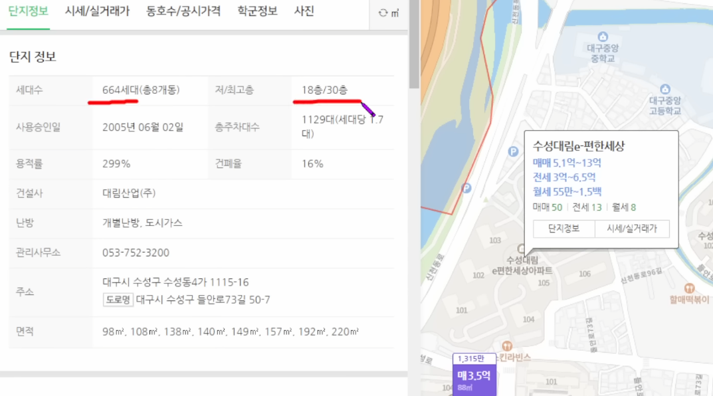713x396 pixels.
Task: Click building 103 label on the map
Action: pyautogui.click(x=495, y=240)
